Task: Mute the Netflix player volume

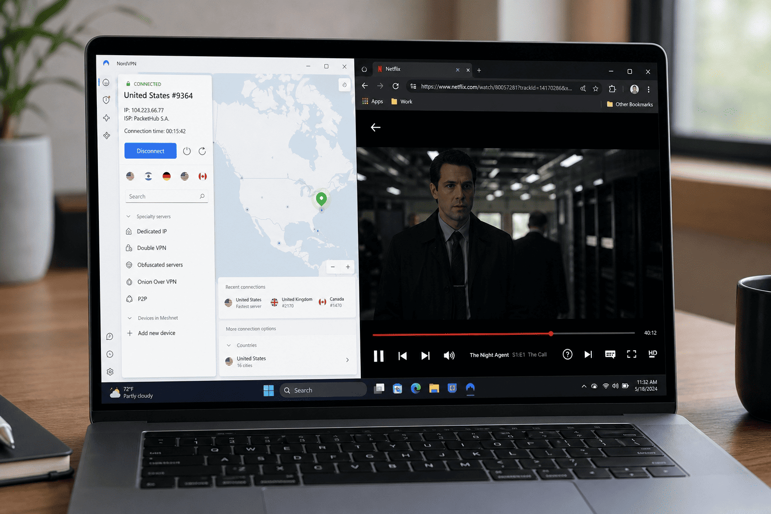Action: [449, 355]
